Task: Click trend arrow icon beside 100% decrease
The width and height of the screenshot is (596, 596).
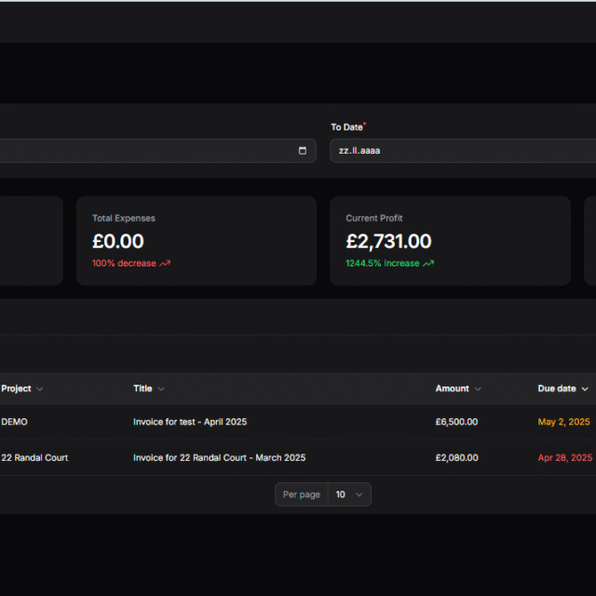Action: pos(165,264)
